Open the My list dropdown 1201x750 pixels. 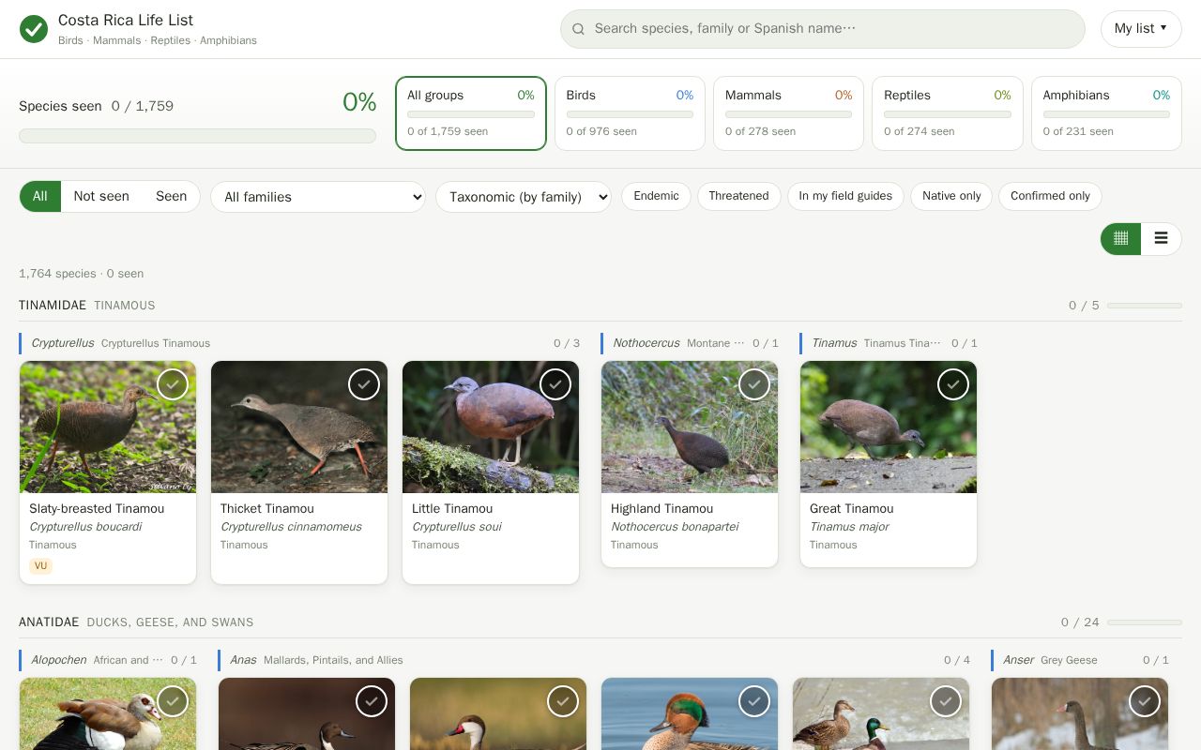(1141, 29)
